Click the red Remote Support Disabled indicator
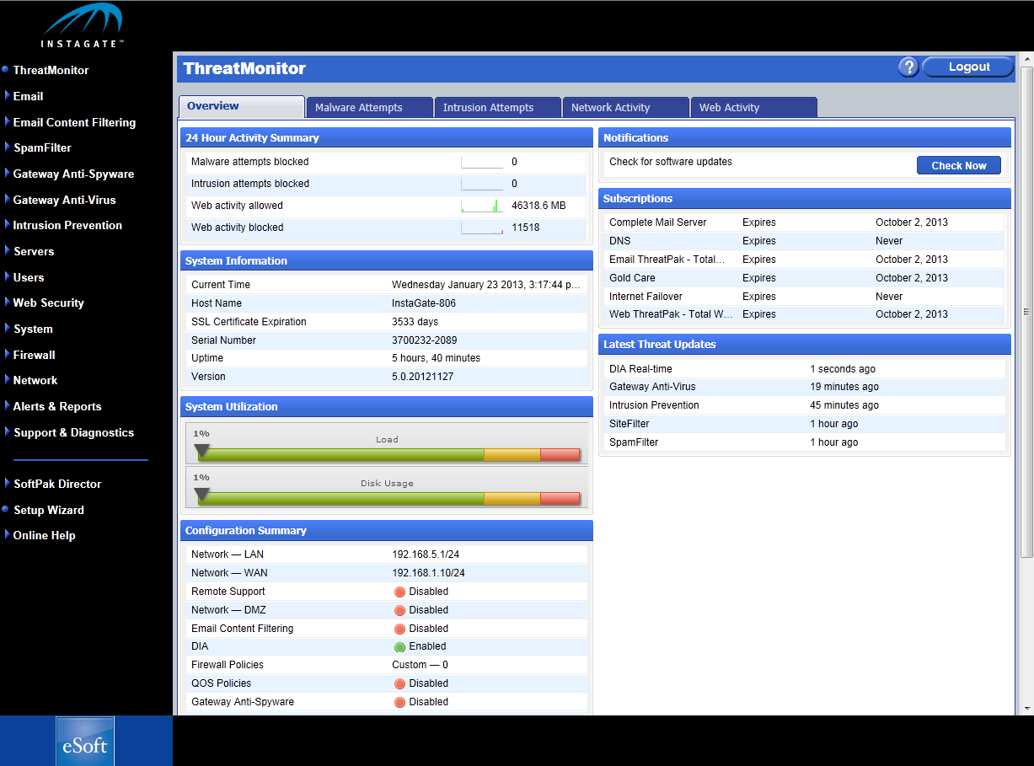 click(399, 592)
